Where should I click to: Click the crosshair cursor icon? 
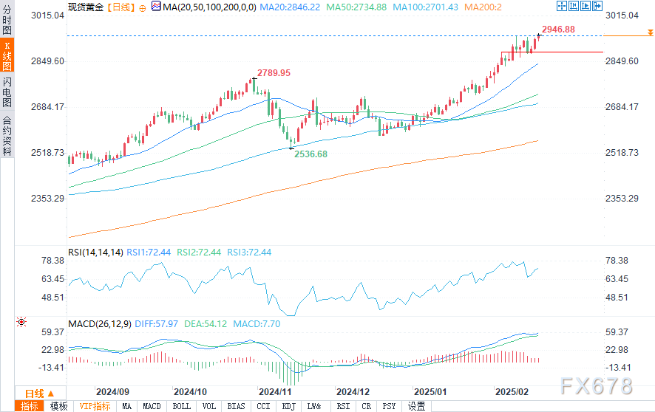(x=562, y=6)
